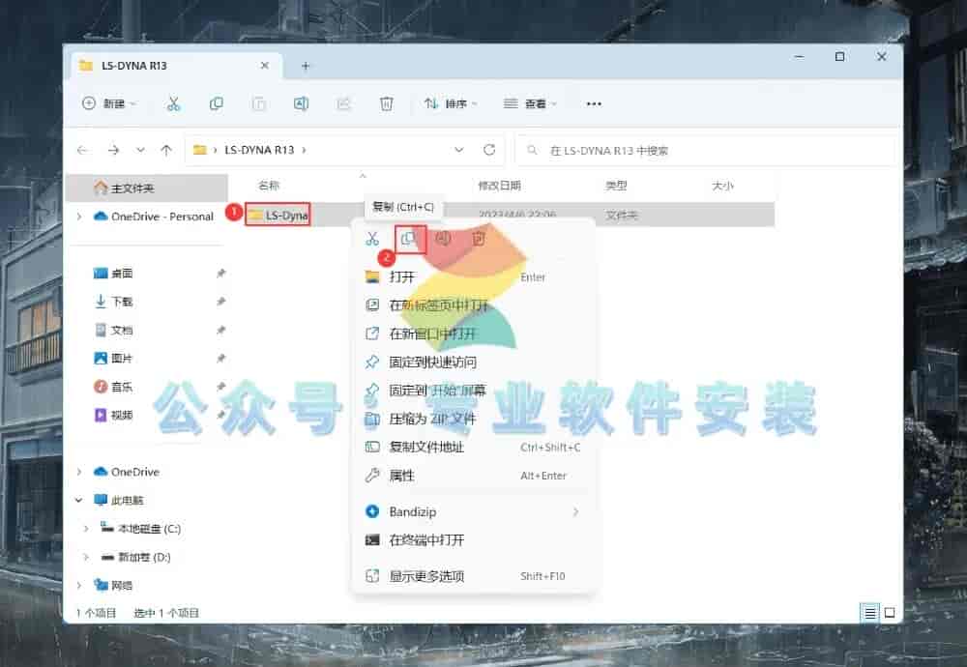Click the toolbar Paste icon

[258, 103]
